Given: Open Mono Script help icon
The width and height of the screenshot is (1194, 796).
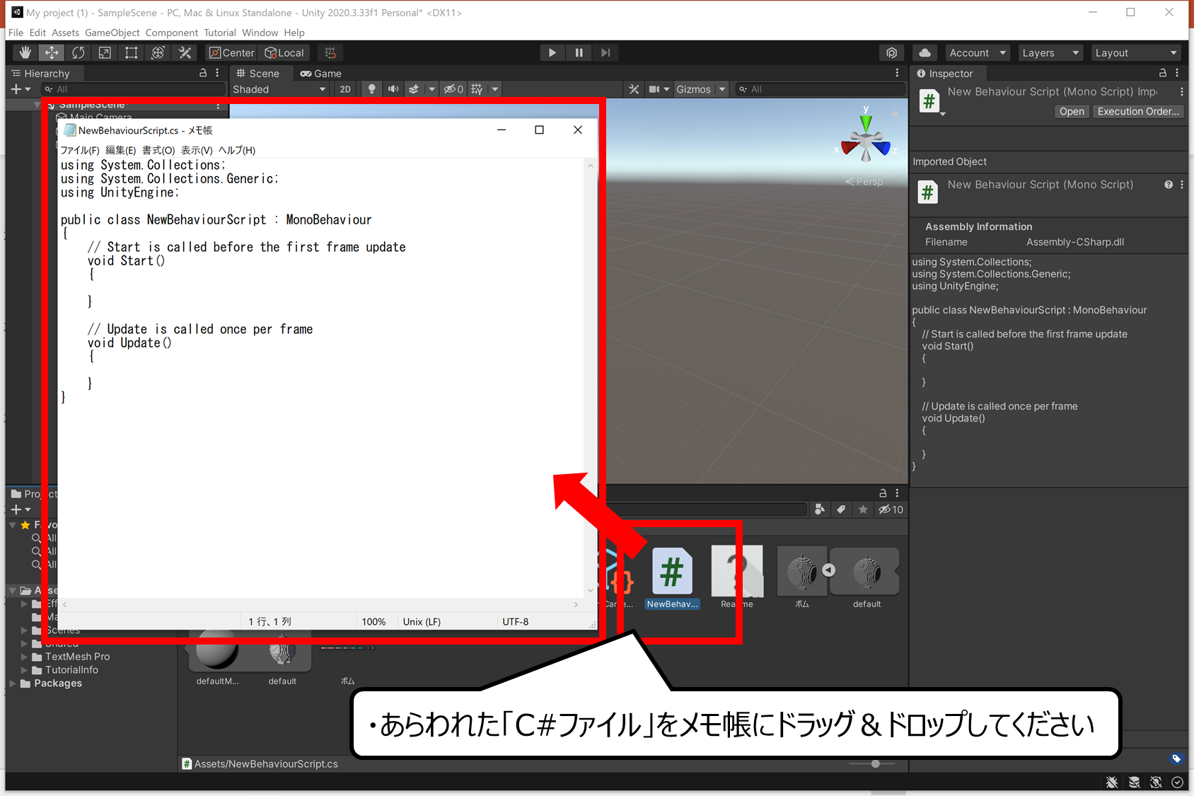Looking at the screenshot, I should click(1169, 185).
